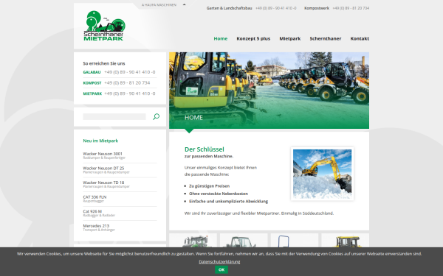Open the Kontakt menu item
Screen dimensions: 443x276
point(360,38)
